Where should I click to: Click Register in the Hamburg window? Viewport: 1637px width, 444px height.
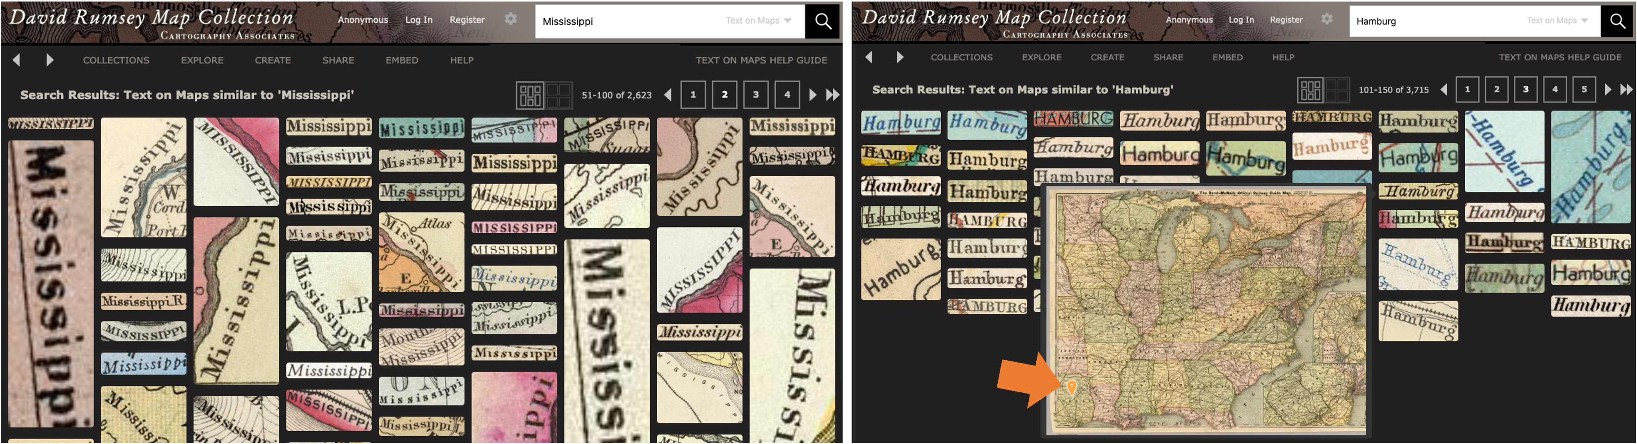coord(1286,20)
